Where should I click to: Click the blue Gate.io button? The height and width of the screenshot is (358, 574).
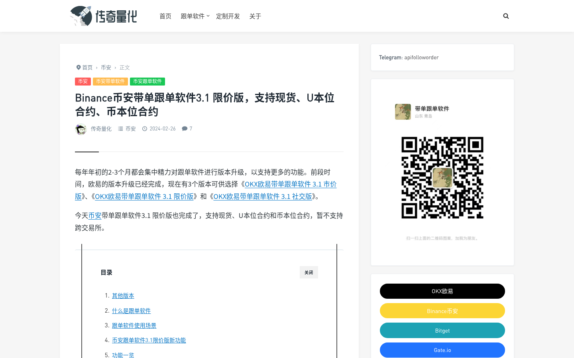coord(442,350)
